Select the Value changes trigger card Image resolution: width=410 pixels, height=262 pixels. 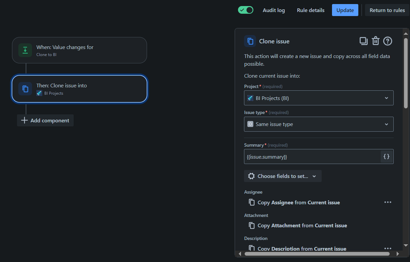coord(79,50)
